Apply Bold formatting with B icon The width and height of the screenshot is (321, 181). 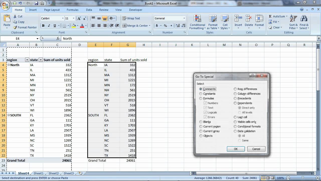(43, 26)
